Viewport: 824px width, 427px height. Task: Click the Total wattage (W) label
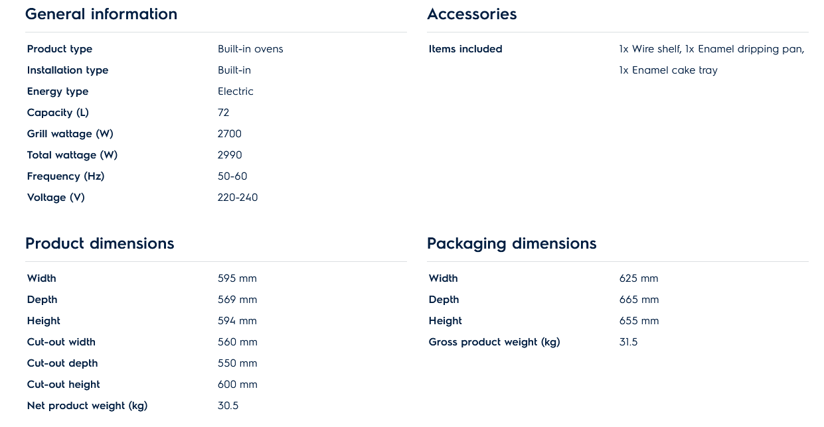pyautogui.click(x=72, y=155)
